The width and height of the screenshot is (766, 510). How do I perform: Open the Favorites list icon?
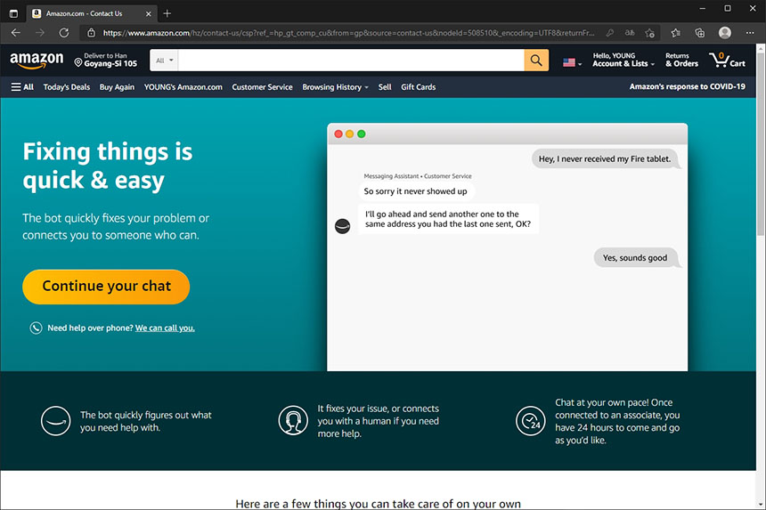(x=676, y=33)
